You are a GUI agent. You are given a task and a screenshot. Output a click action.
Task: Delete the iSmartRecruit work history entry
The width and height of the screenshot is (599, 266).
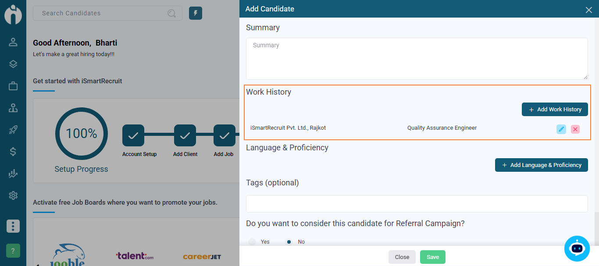(x=575, y=129)
